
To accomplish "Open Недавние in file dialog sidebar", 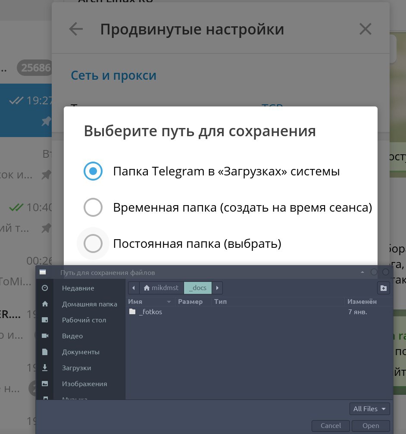I will click(x=78, y=288).
